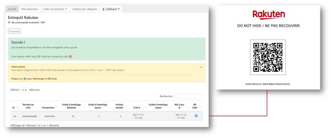The height and width of the screenshot is (138, 331).
Task: Expand the Créer une annonce dropdown
Action: [x=55, y=9]
